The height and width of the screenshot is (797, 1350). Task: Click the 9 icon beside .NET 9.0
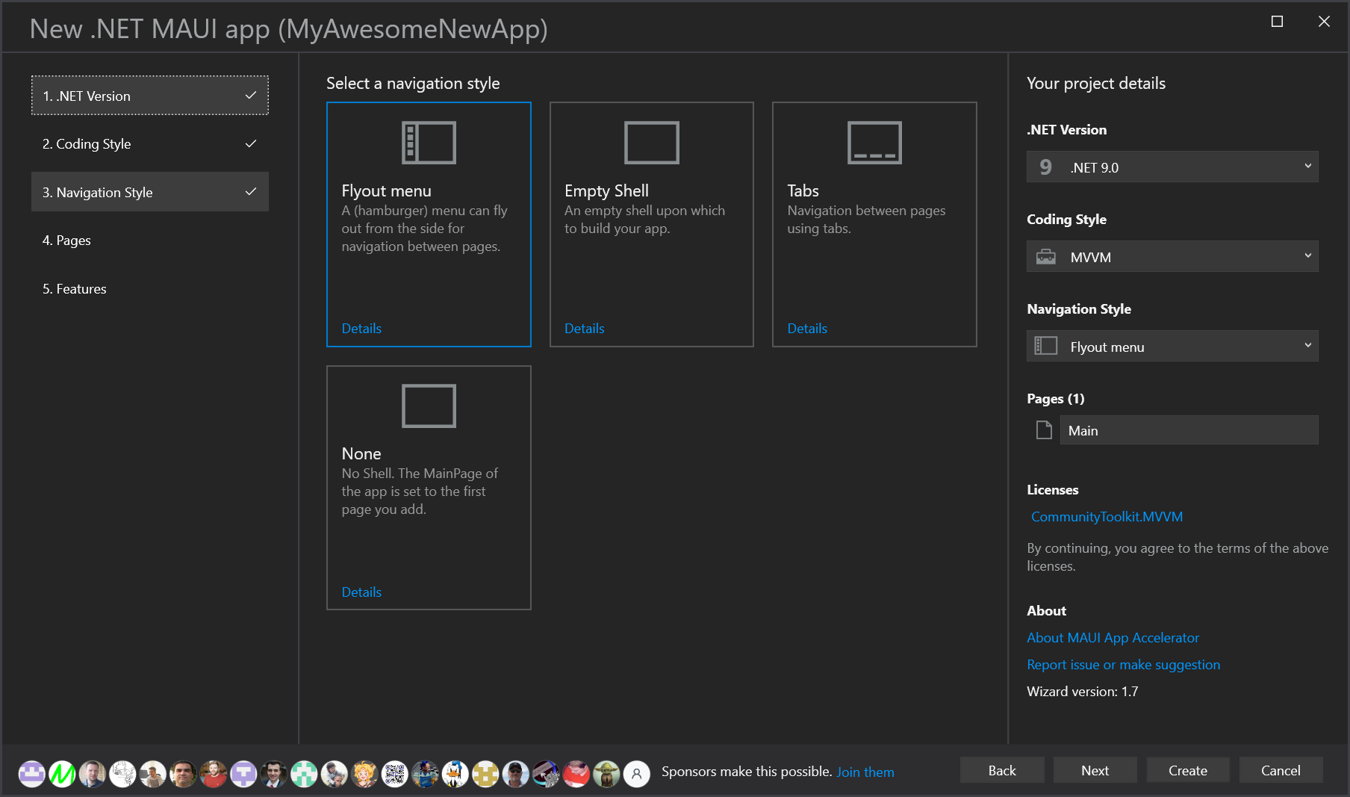[1045, 167]
